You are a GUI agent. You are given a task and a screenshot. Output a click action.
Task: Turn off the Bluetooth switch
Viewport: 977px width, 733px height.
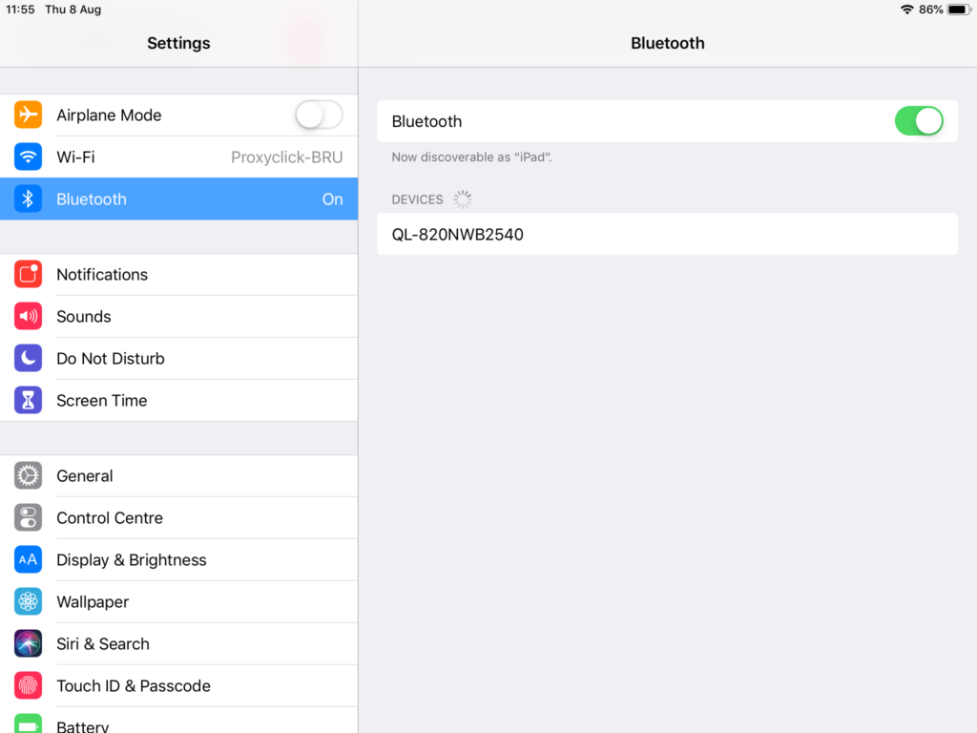click(x=919, y=121)
